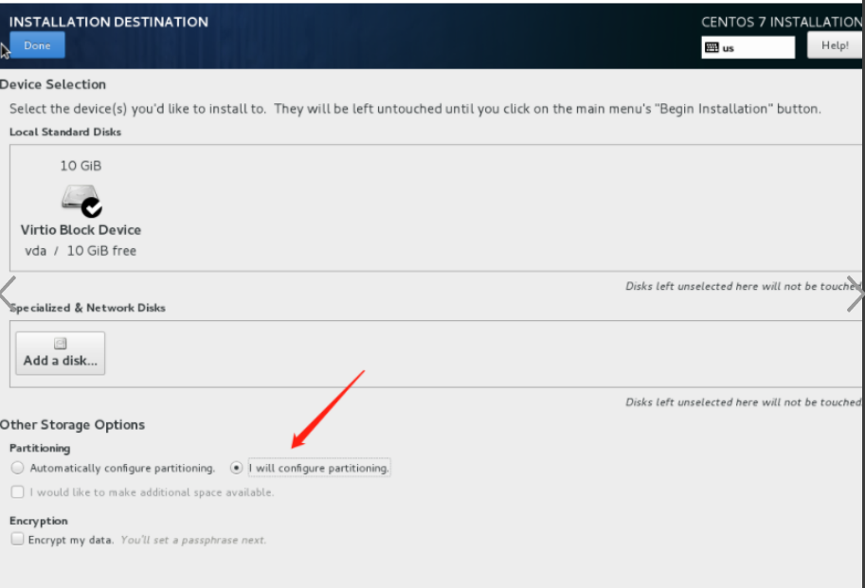Tick I would like to make additional space
865x588 pixels.
point(17,491)
